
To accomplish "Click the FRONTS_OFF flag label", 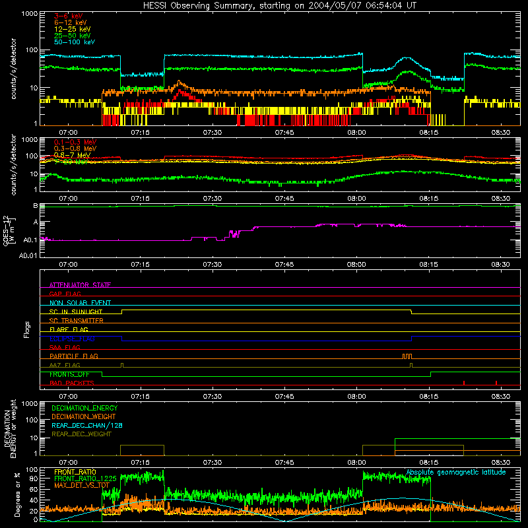I will point(69,374).
